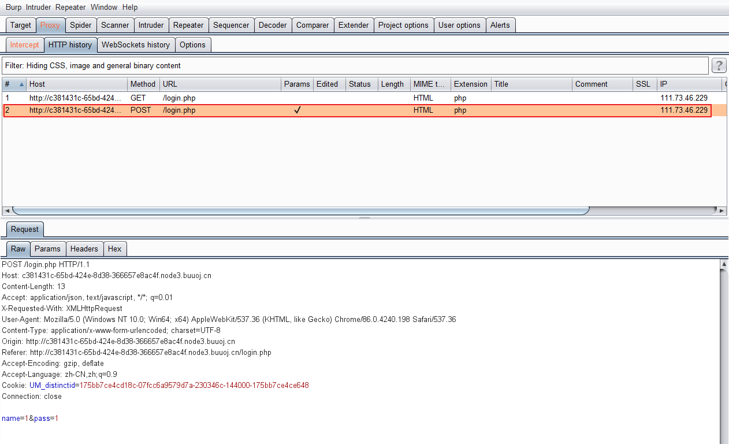This screenshot has width=729, height=444.
Task: Open the Intruder menu in menu bar
Action: [39, 8]
